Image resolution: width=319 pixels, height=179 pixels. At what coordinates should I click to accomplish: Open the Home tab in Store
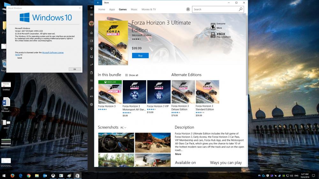(102, 9)
